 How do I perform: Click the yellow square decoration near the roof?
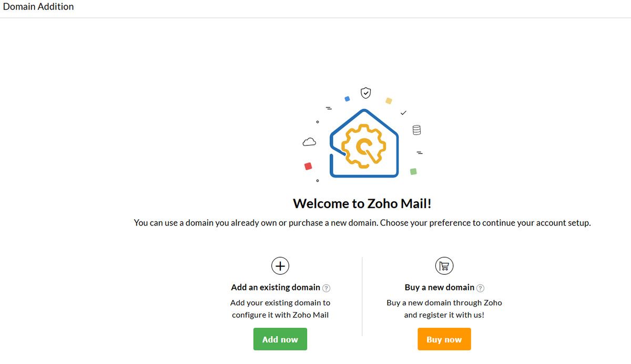pyautogui.click(x=388, y=101)
